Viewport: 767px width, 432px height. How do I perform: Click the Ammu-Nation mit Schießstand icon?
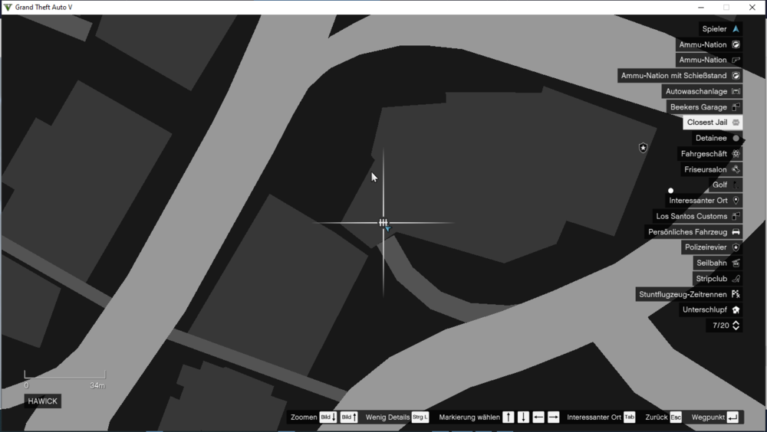pos(736,76)
